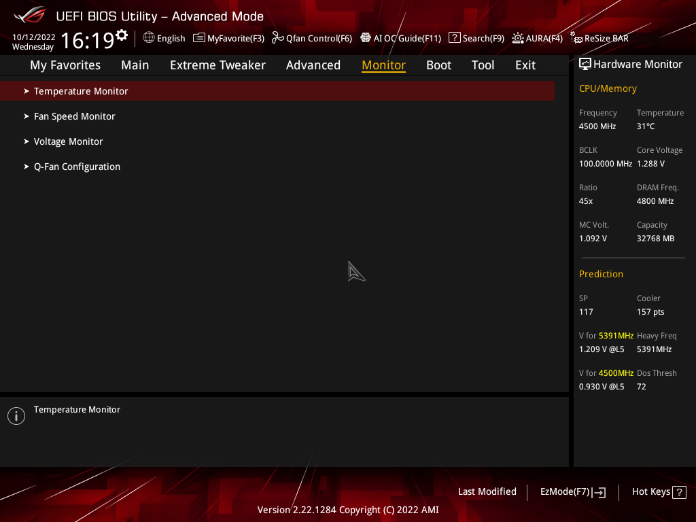Image resolution: width=696 pixels, height=522 pixels.
Task: Click MyFavorite(F3) label
Action: pos(236,39)
